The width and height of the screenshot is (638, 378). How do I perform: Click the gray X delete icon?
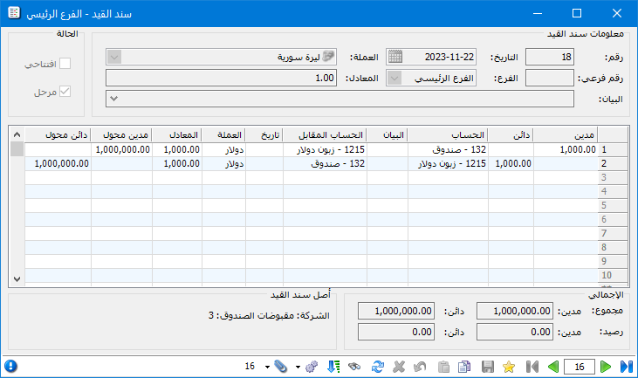pyautogui.click(x=399, y=367)
